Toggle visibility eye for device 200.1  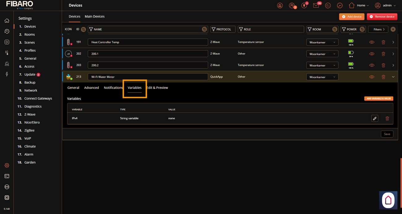click(372, 54)
